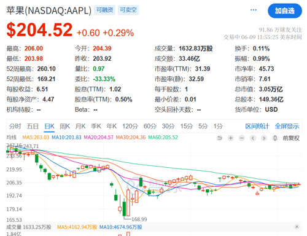307x236 pixels.
Task: Open the 前复权 adjustment dropdown
Action: click(291, 138)
